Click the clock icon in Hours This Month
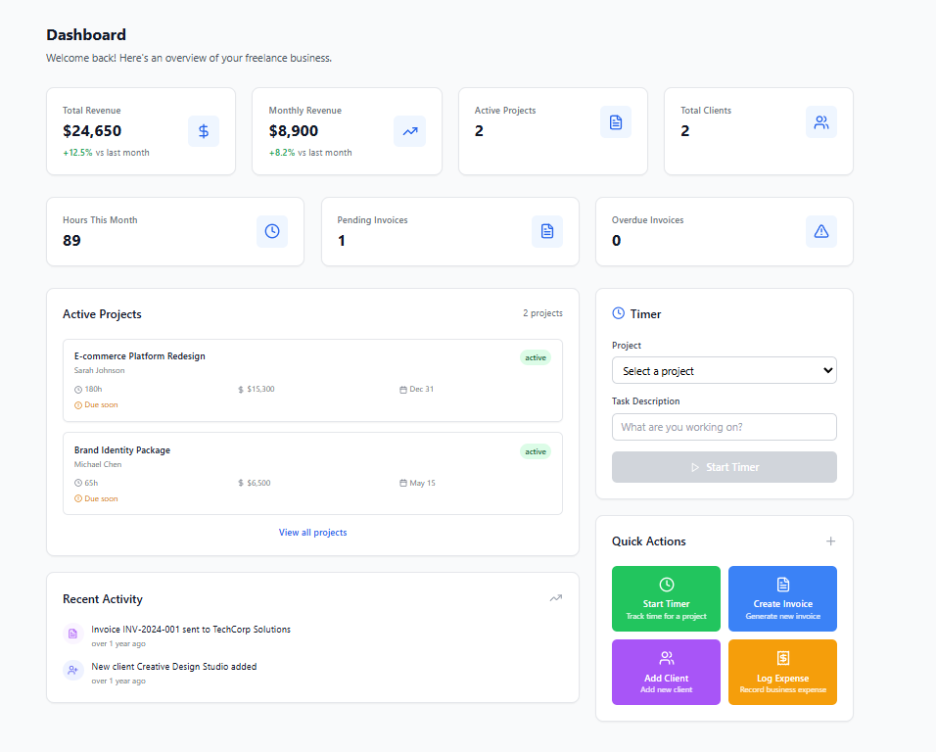Viewport: 936px width, 752px height. pos(272,231)
